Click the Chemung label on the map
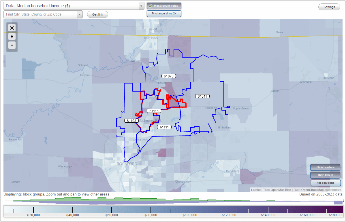 click(306, 82)
